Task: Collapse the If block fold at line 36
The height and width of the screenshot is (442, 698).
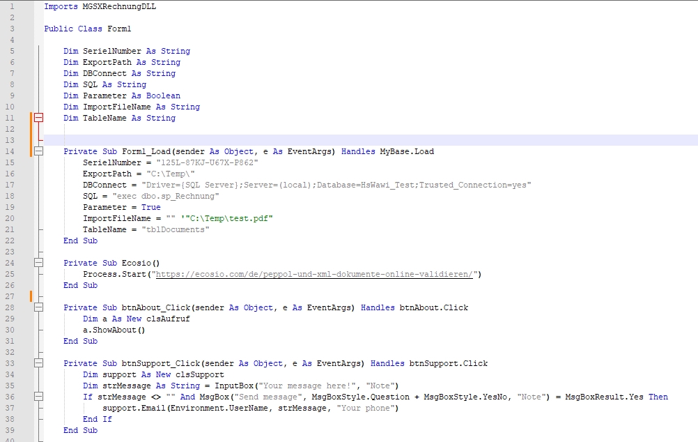Action: pyautogui.click(x=39, y=397)
